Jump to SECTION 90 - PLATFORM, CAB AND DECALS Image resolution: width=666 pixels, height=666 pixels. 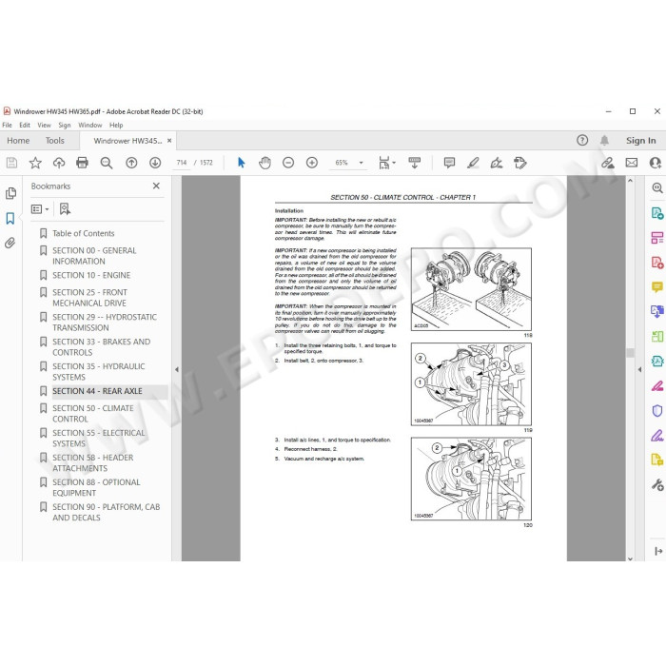point(107,512)
